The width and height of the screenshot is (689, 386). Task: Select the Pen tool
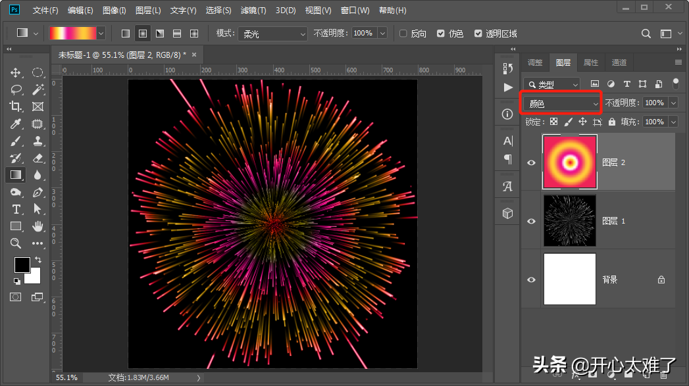click(x=38, y=192)
